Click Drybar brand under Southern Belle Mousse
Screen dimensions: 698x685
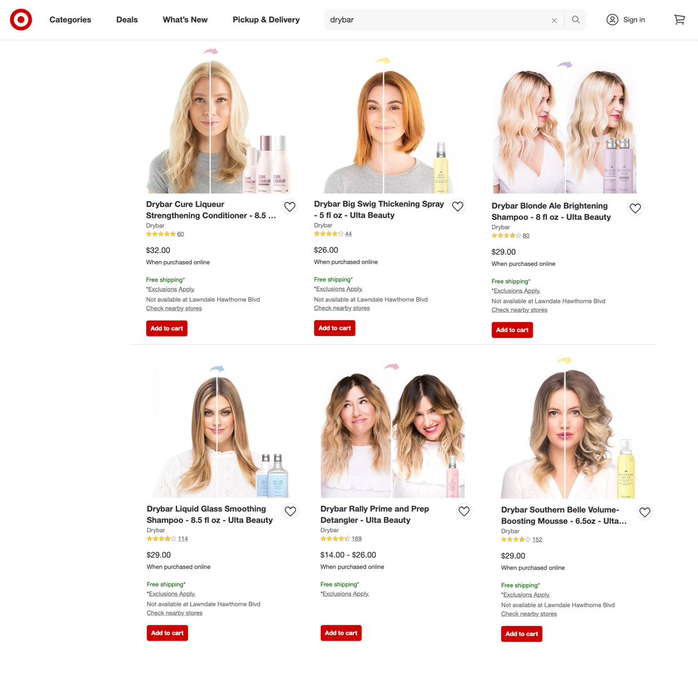509,531
